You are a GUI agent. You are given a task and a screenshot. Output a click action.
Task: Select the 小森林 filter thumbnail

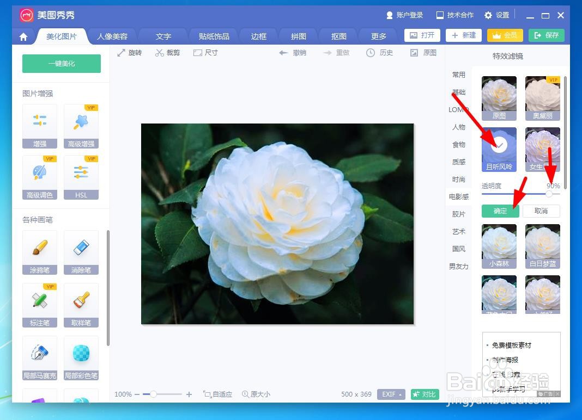(x=499, y=246)
